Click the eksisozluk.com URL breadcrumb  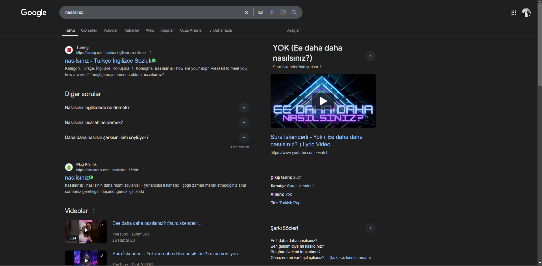coord(108,170)
